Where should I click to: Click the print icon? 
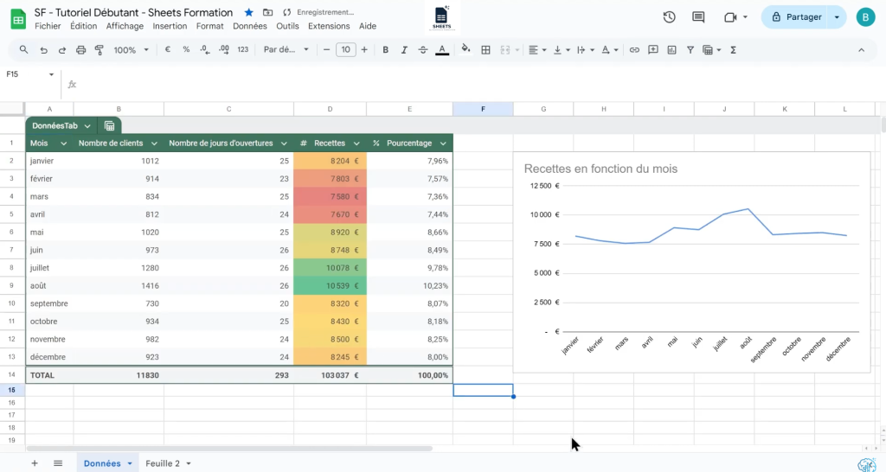(80, 49)
